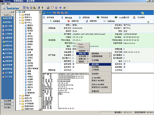The width and height of the screenshot is (154, 115).
Task: Expand the 检修公司 folder
Action: [x=20, y=98]
